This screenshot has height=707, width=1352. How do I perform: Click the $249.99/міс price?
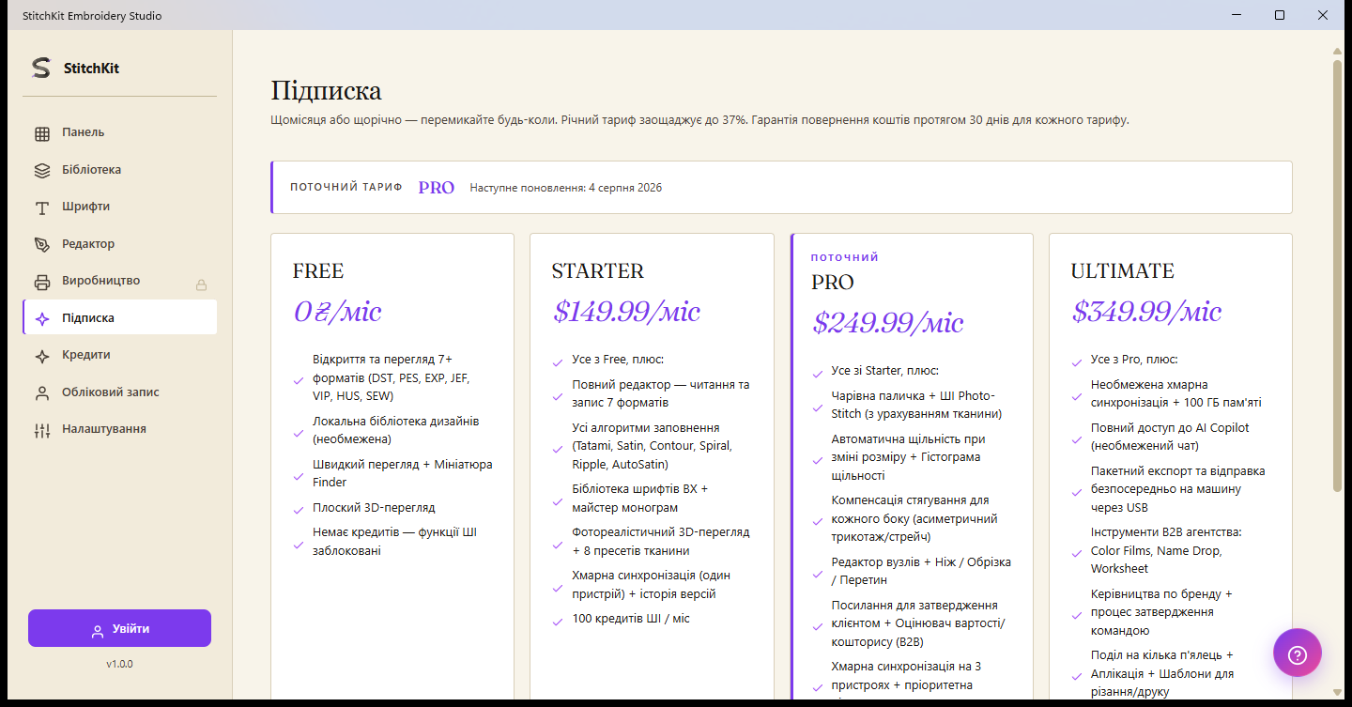[x=887, y=323]
